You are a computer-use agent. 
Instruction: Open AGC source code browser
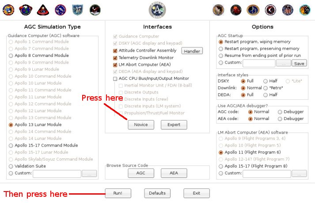point(141,173)
